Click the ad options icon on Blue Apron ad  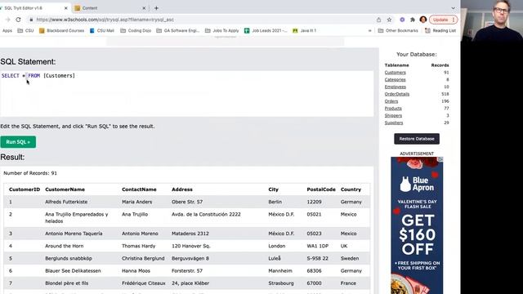(441, 159)
